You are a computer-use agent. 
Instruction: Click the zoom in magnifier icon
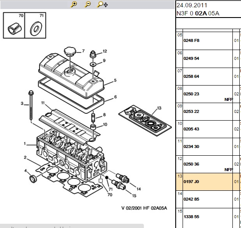74,4
